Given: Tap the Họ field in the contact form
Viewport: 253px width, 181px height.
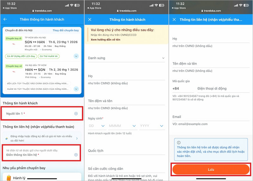Looking at the screenshot, I should point(211,39).
